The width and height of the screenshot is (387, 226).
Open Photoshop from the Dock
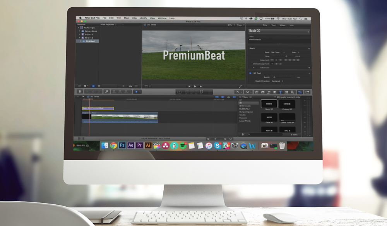pos(122,146)
